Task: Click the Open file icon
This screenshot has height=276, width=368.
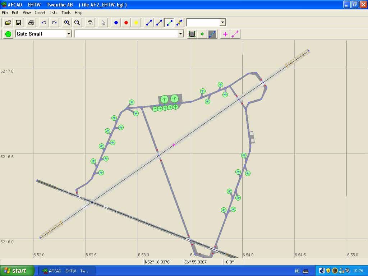Action: click(8, 23)
